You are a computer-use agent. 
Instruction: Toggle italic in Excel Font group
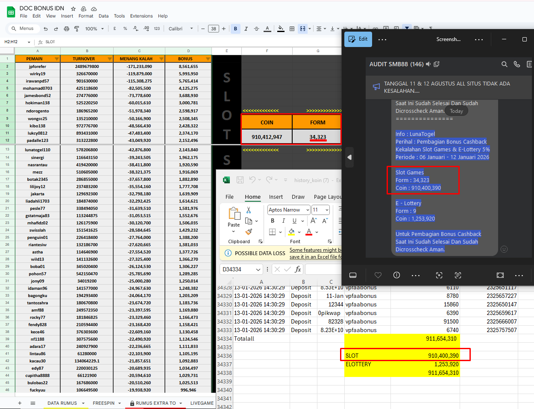[x=283, y=221]
